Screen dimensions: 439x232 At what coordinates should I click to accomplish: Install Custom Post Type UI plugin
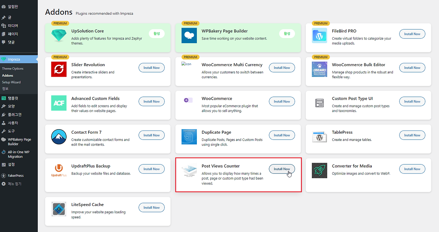[x=412, y=101]
